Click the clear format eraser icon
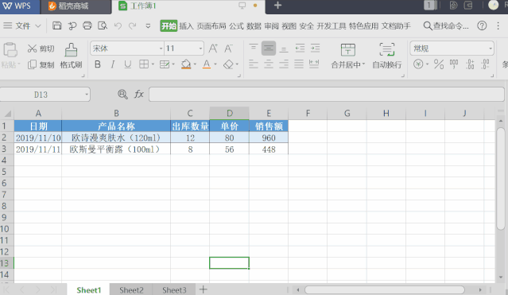Screen dimensions: 508x295 228,64
